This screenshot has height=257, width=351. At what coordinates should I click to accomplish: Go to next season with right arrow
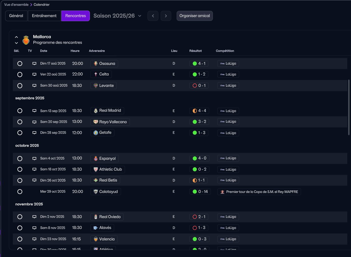166,16
